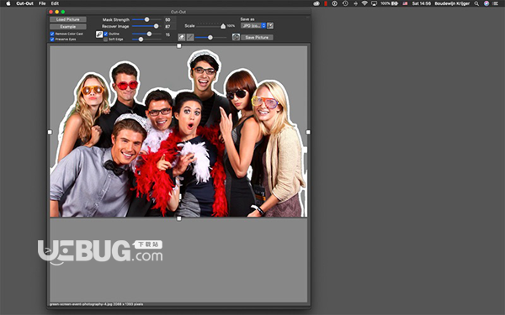
Task: Load the Example image
Action: [x=68, y=27]
